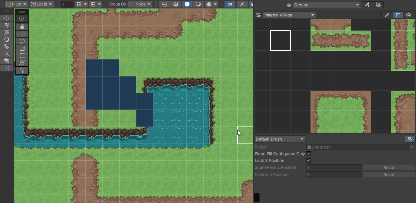Toggle the grid display in Tile Palette
The image size is (416, 203).
(x=398, y=15)
